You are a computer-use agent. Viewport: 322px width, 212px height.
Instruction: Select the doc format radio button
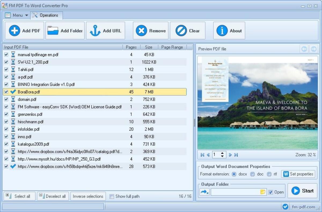(253, 174)
